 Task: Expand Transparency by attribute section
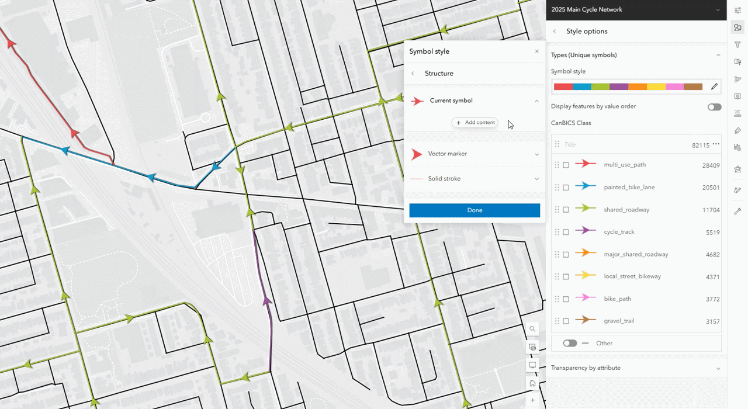point(718,368)
